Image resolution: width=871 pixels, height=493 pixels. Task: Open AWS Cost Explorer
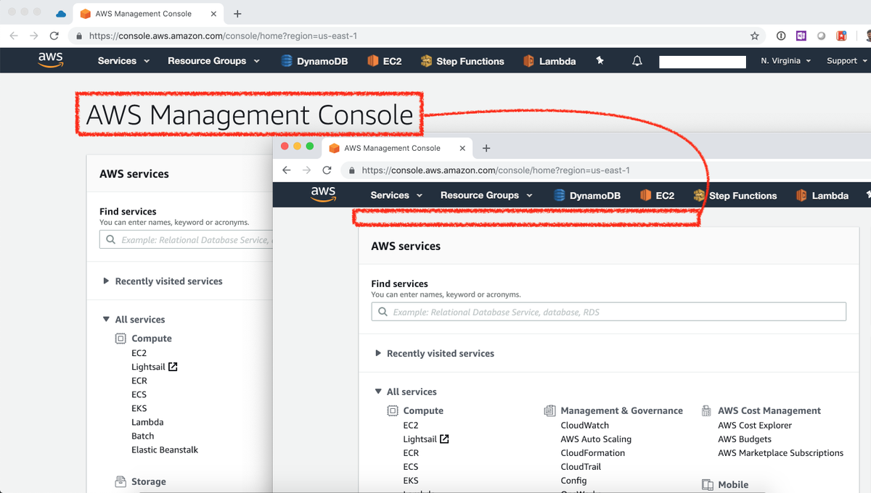[x=755, y=426]
